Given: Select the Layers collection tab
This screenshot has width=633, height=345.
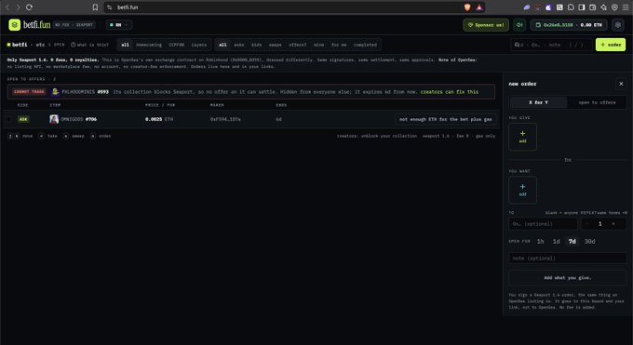Looking at the screenshot, I should 198,45.
